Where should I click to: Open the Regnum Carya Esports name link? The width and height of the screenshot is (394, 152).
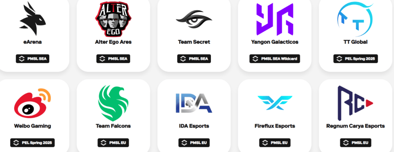tap(355, 126)
